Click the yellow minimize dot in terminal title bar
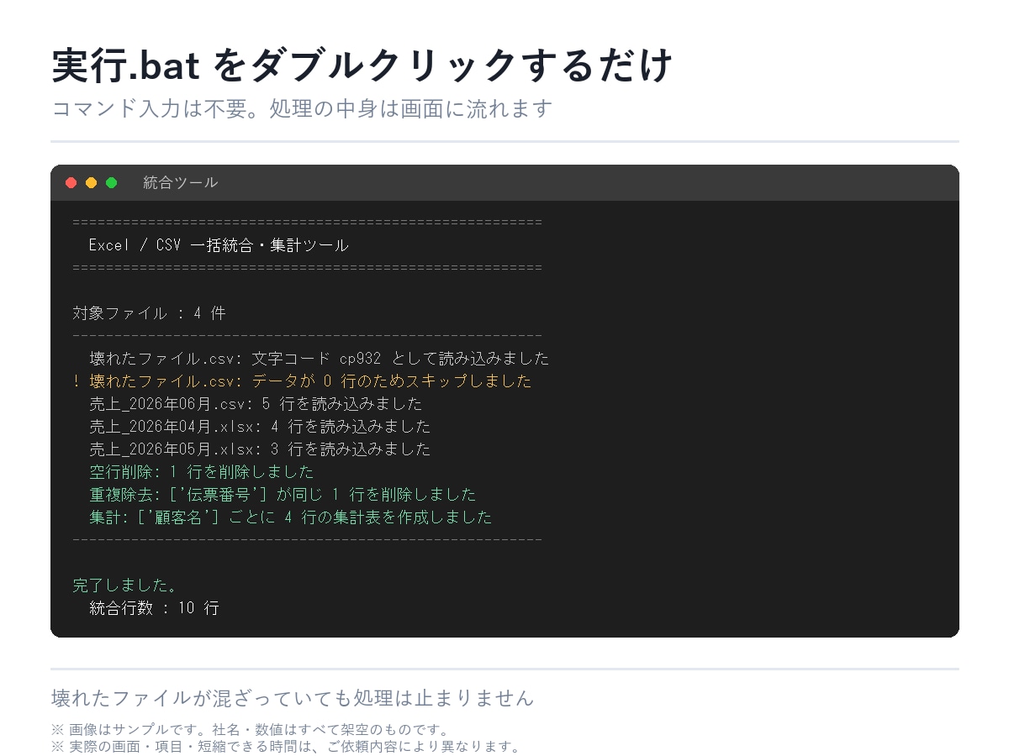Viewport: 1009px width, 756px height. point(92,183)
